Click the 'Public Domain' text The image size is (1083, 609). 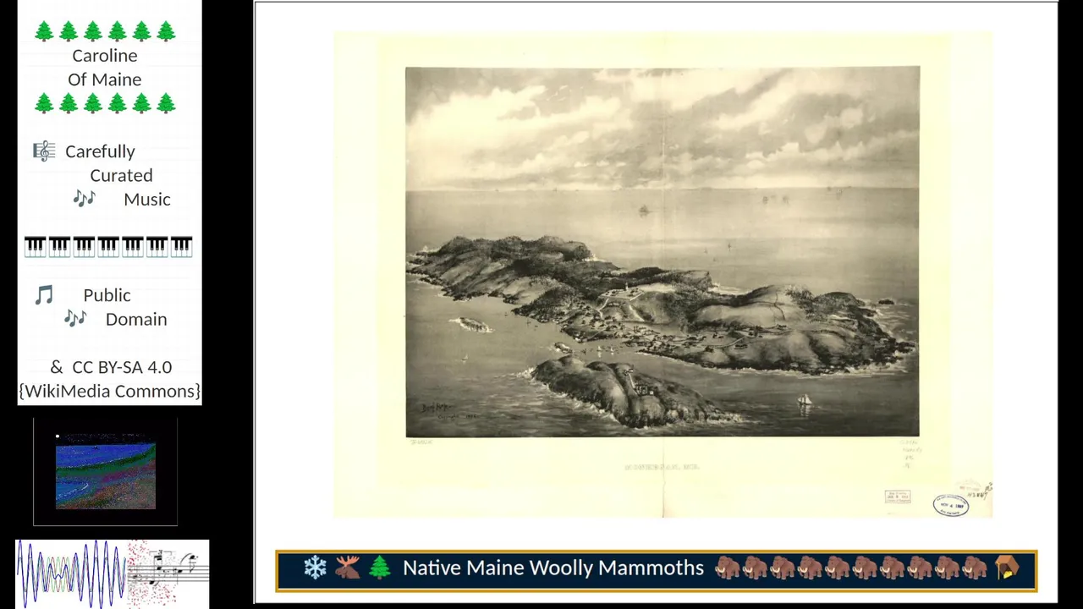[x=125, y=307]
